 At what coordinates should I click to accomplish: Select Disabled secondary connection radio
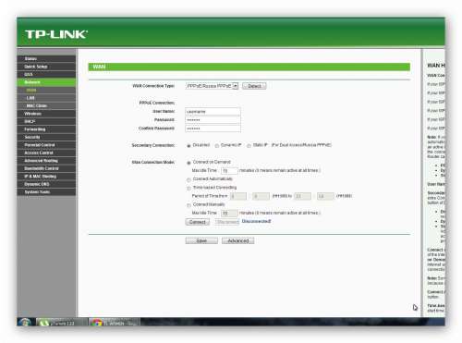point(188,145)
